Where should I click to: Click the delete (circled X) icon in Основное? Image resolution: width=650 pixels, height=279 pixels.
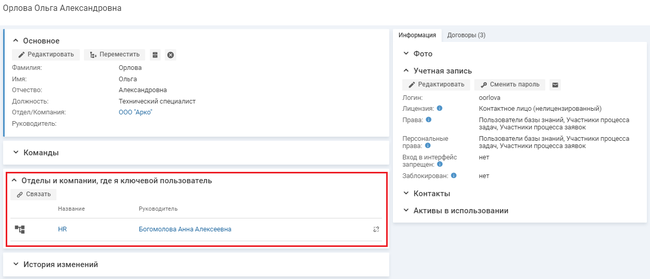171,55
